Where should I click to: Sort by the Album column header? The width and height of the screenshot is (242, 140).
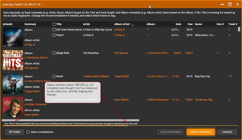click(x=151, y=24)
